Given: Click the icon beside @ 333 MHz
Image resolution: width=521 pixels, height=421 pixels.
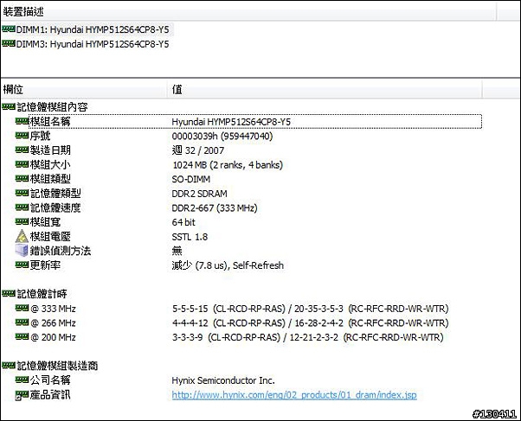Looking at the screenshot, I should click(22, 309).
